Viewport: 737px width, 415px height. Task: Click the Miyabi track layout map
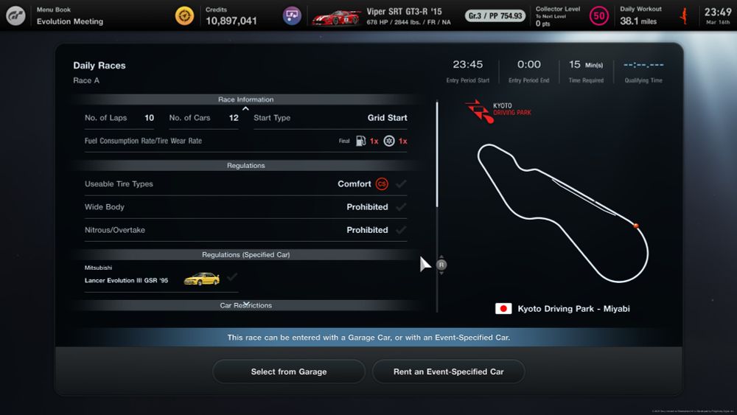(562, 213)
